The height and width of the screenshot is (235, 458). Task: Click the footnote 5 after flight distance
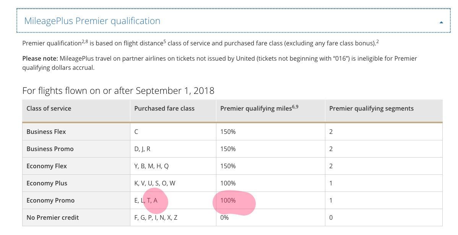click(x=164, y=42)
